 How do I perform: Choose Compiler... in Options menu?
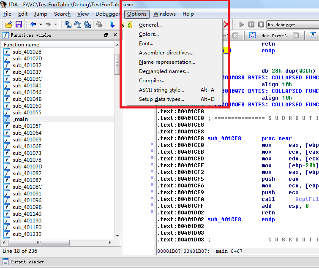[x=173, y=81]
